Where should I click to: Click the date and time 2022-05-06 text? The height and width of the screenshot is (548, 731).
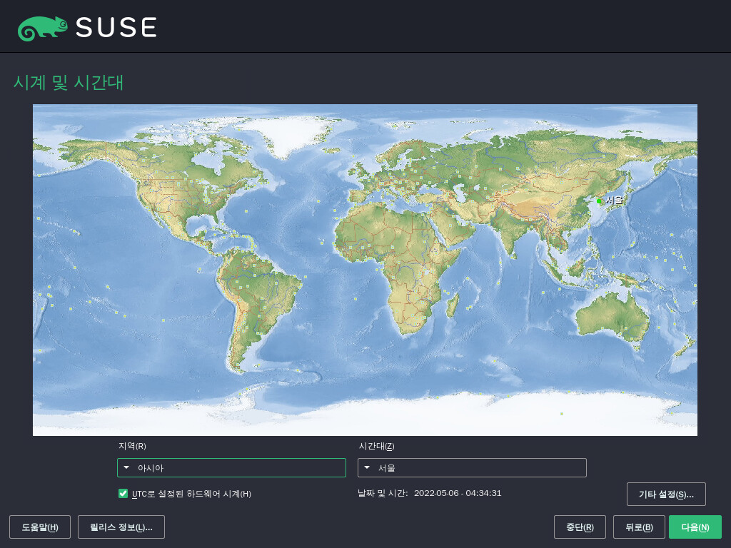457,493
